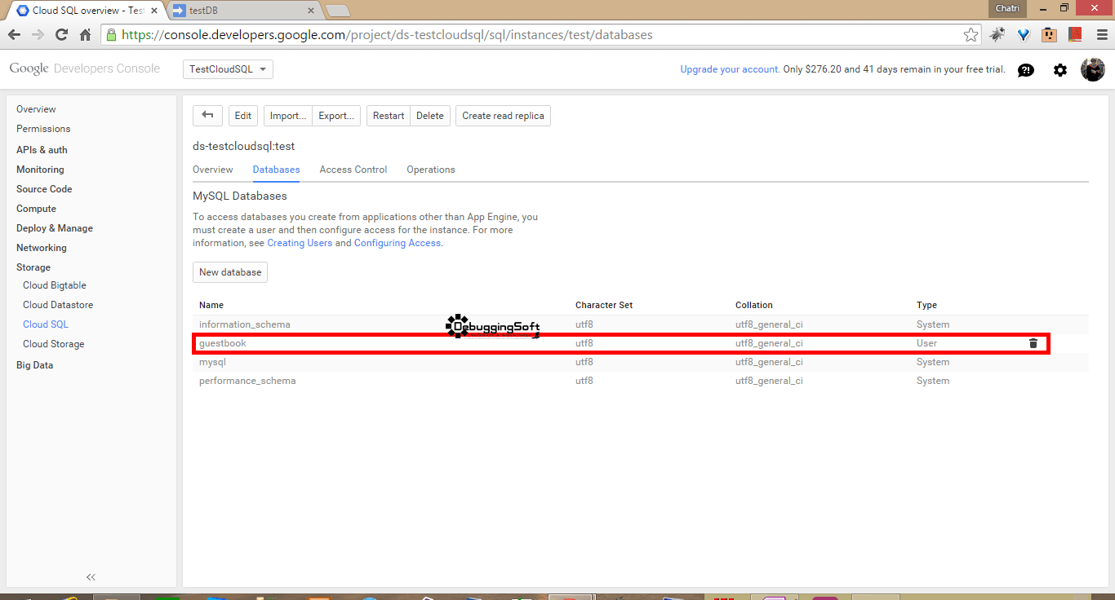Click Upgrade your account link
The width and height of the screenshot is (1115, 600).
tap(730, 69)
